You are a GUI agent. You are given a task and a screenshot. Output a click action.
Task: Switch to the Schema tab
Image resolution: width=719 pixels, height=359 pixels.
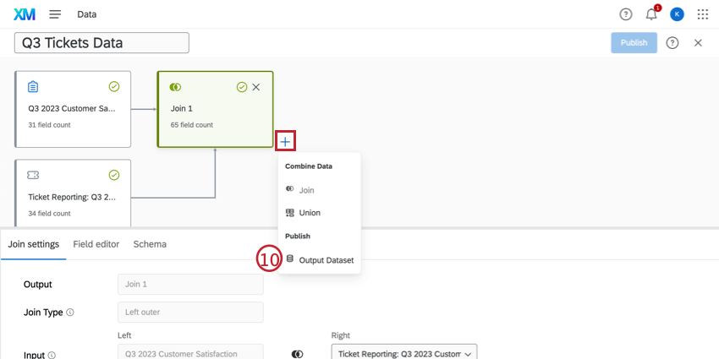coord(150,244)
